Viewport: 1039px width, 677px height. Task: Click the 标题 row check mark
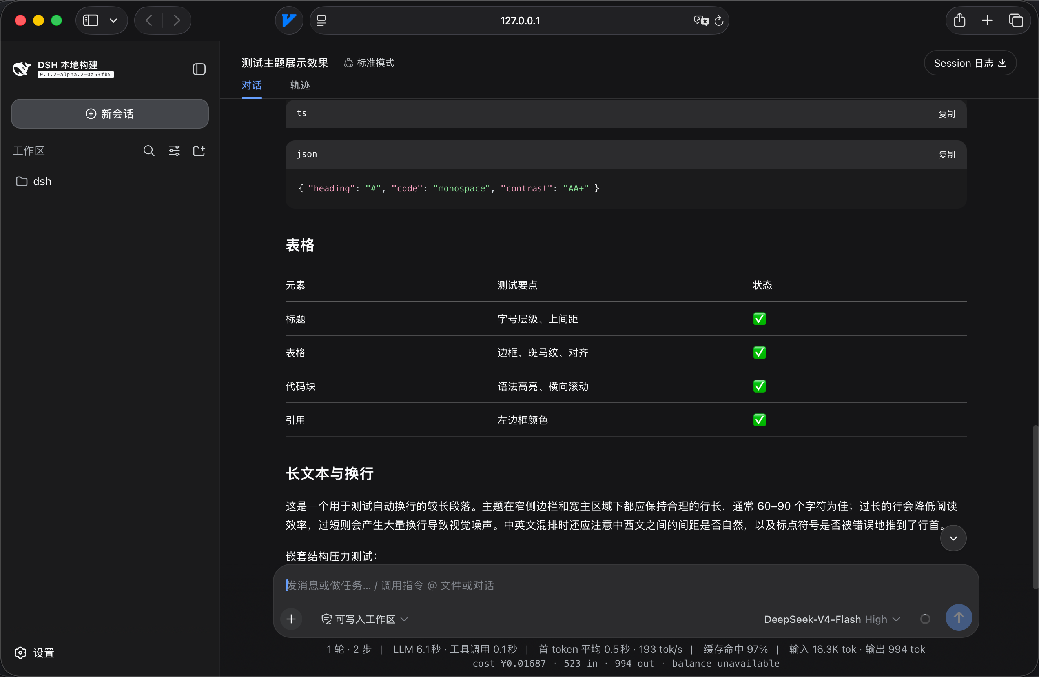point(760,319)
